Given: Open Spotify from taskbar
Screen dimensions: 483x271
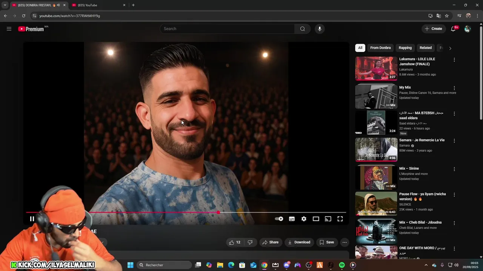Looking at the screenshot, I should click(x=342, y=265).
